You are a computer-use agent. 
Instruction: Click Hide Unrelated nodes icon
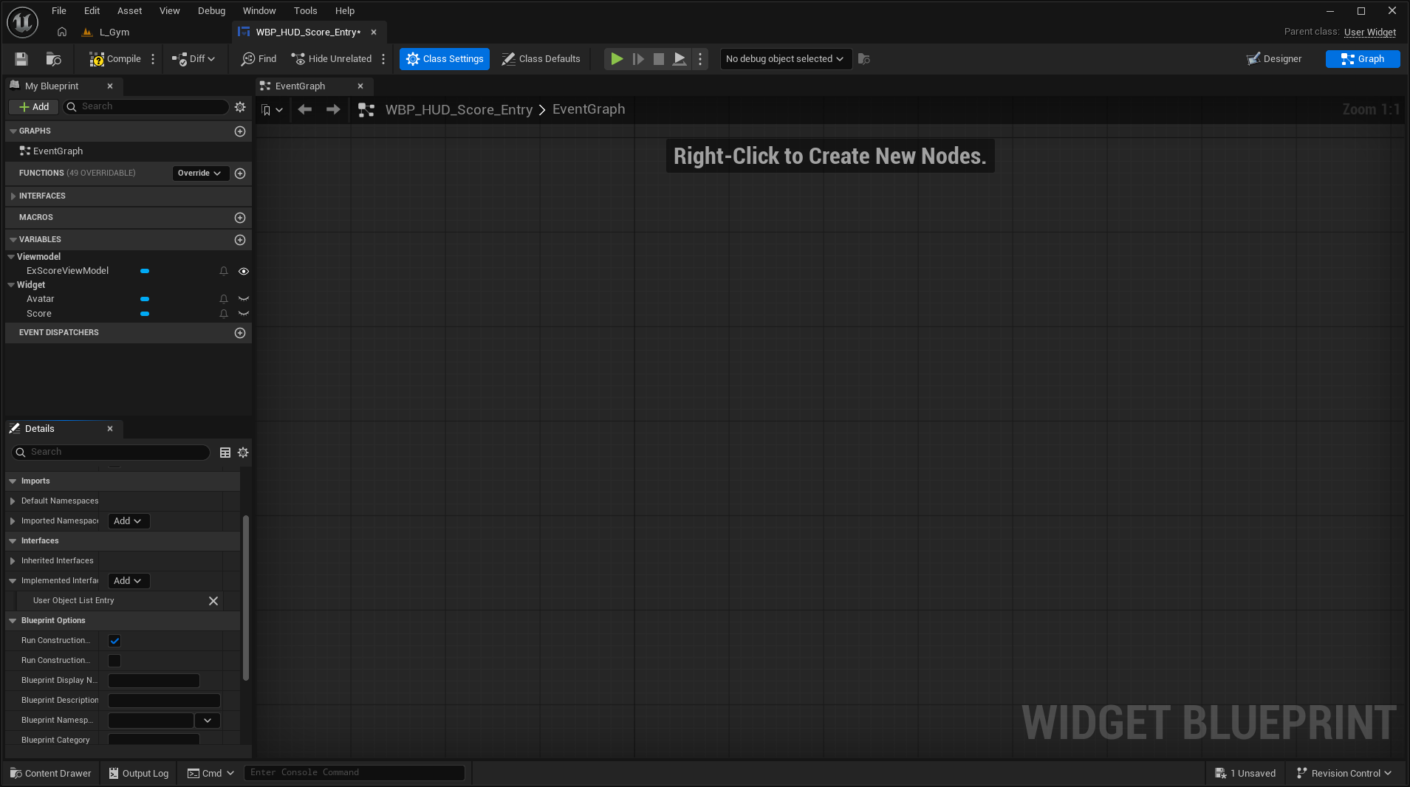pos(298,59)
